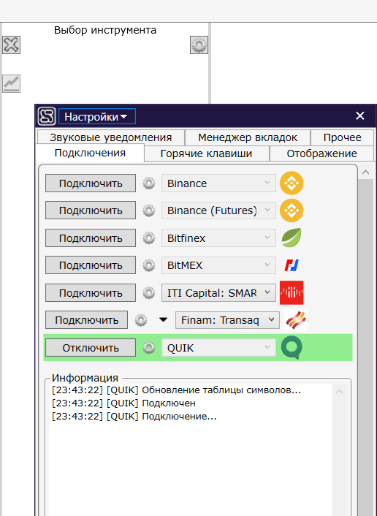This screenshot has width=377, height=516.
Task: Expand the BitMEX connection dropdown
Action: point(218,265)
